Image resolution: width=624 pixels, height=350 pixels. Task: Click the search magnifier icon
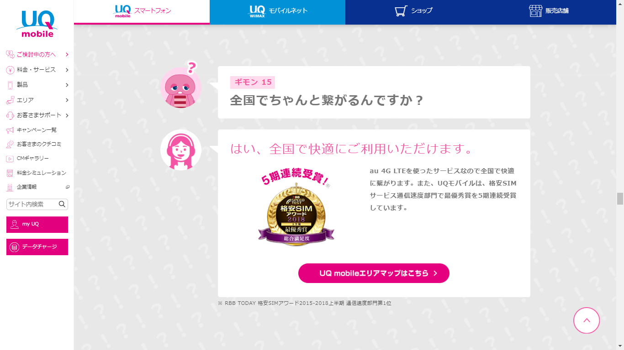point(62,204)
